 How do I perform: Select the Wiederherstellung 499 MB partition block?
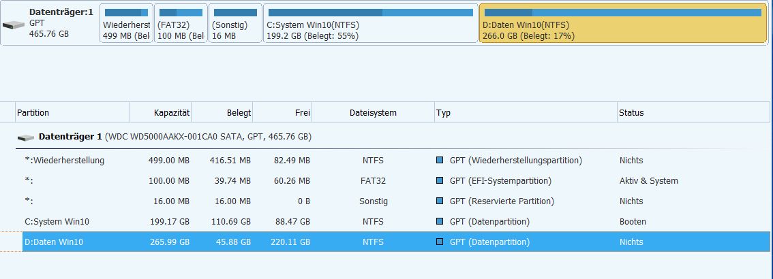[x=126, y=24]
